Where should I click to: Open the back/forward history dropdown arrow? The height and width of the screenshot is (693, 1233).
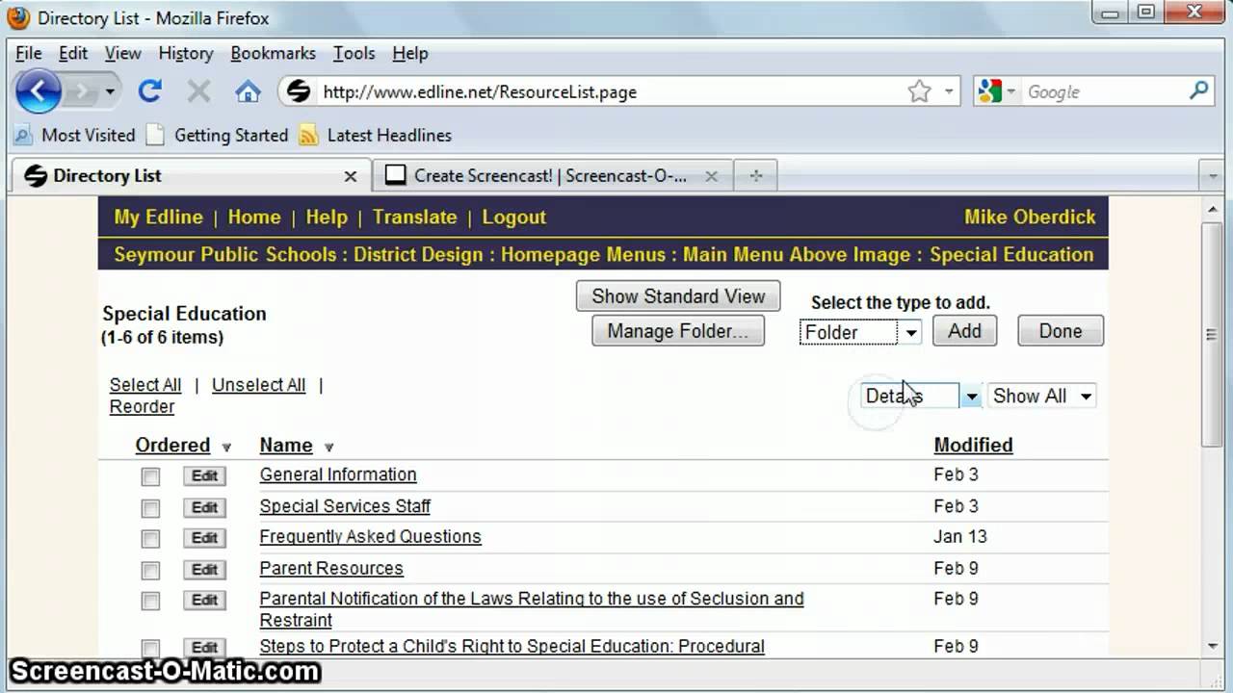tap(110, 92)
